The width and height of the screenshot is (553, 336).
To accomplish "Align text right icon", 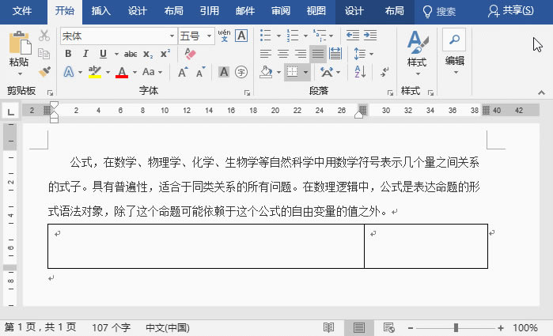I will tap(300, 54).
